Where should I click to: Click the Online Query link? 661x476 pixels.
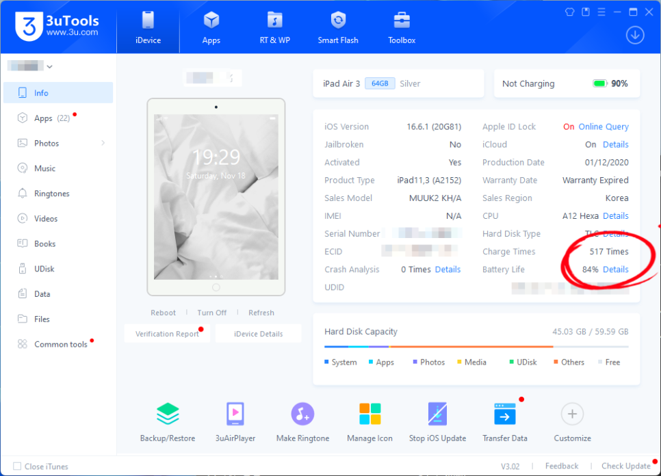[604, 127]
